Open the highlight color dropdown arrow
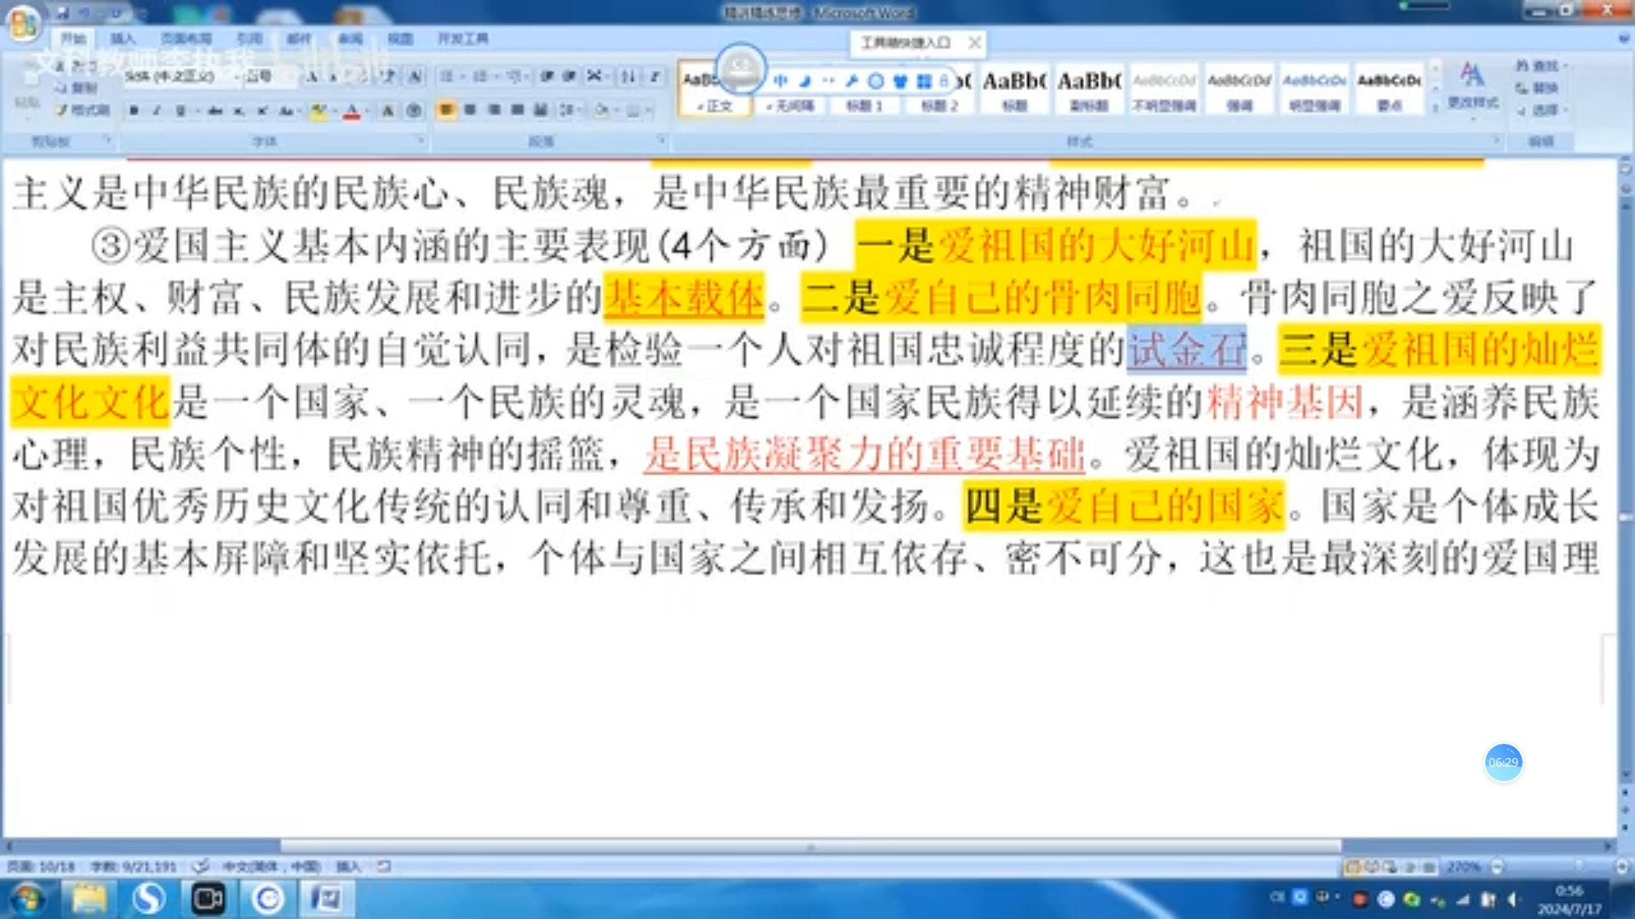 point(333,111)
